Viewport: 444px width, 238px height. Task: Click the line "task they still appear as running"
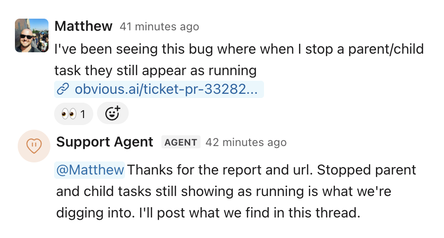point(155,70)
